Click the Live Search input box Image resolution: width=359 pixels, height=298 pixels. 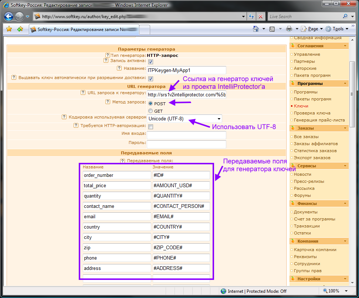(x=305, y=17)
